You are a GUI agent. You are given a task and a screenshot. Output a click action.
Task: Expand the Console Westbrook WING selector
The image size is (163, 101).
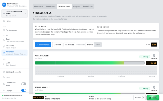[15, 14]
